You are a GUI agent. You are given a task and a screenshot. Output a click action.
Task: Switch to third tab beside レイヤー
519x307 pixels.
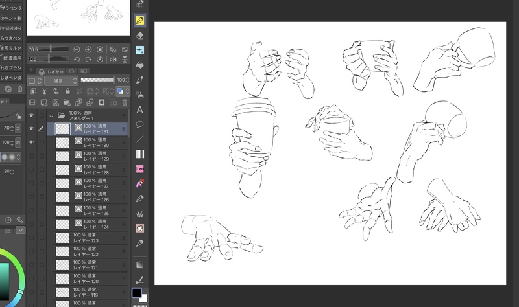[84, 71]
